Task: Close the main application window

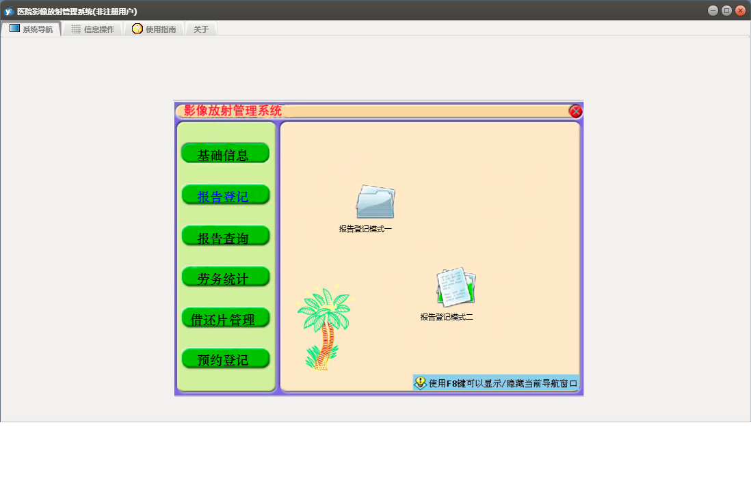Action: 740,10
